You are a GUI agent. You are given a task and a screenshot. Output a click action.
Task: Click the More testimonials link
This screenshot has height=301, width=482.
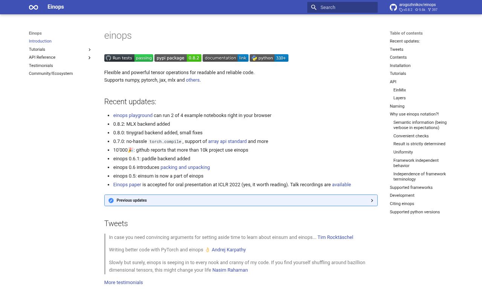(x=124, y=283)
